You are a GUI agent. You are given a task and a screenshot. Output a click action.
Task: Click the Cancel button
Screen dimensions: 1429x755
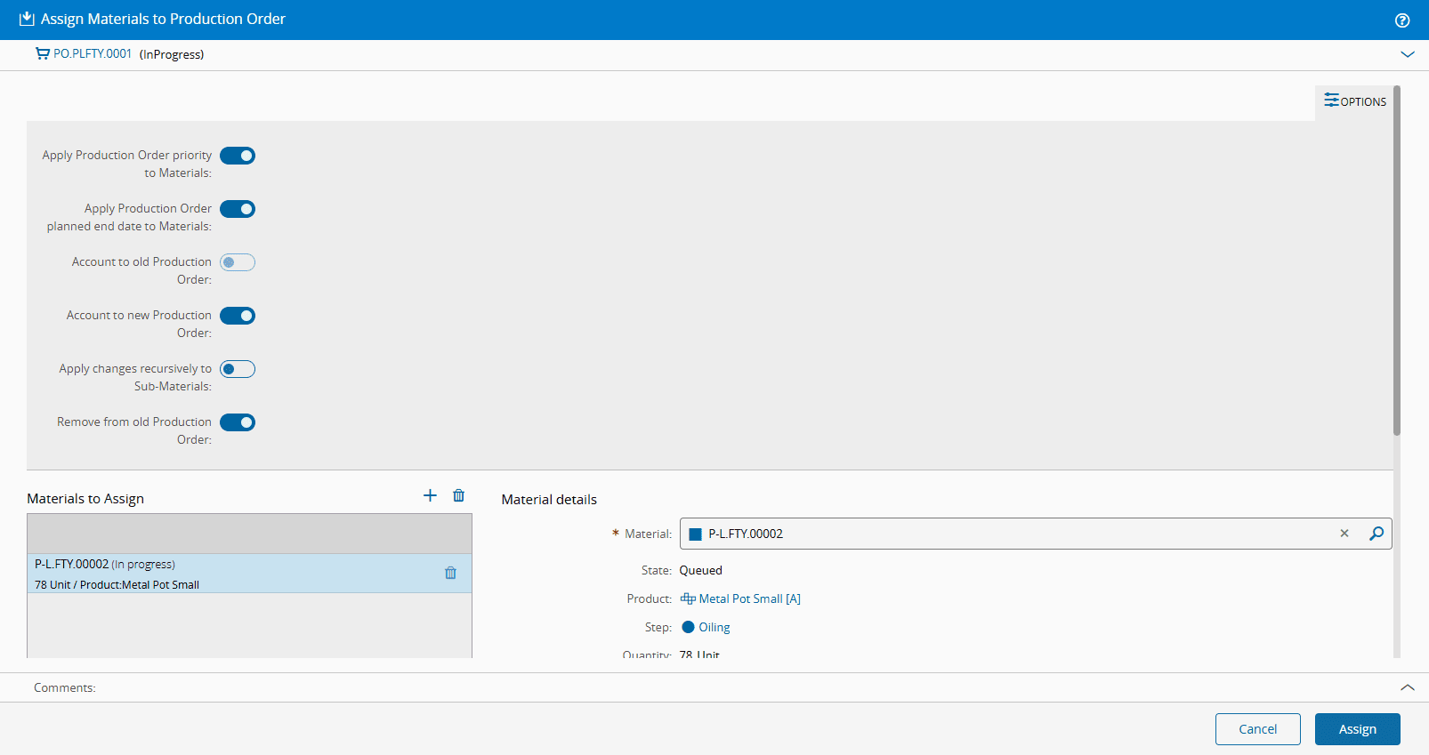coord(1257,729)
